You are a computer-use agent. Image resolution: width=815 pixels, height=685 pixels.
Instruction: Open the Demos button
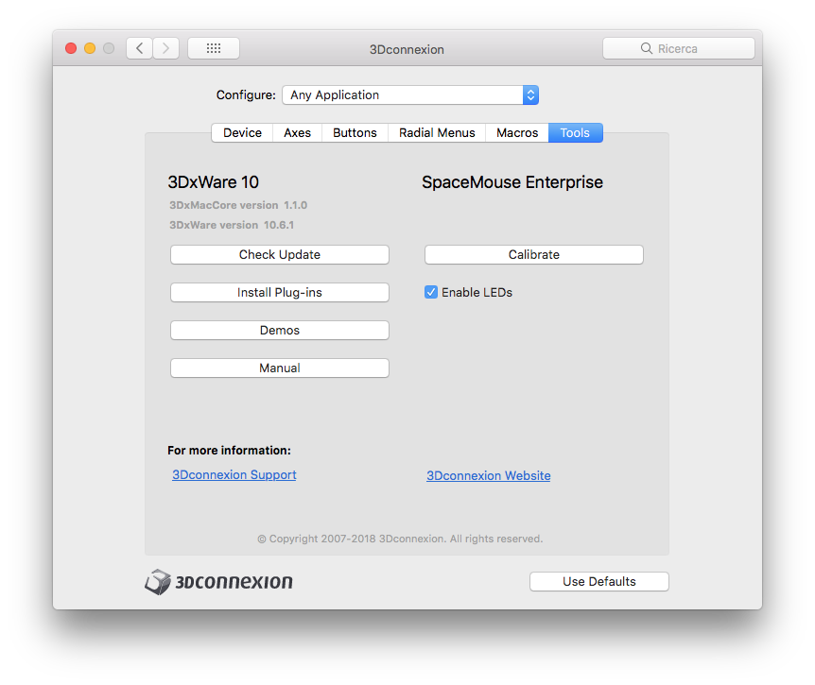[x=280, y=331]
